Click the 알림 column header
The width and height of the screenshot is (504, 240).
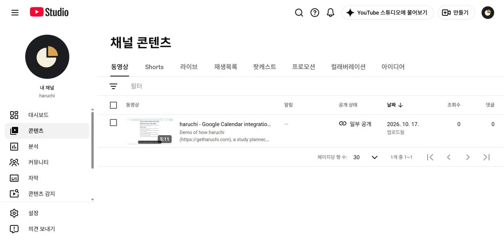click(289, 105)
